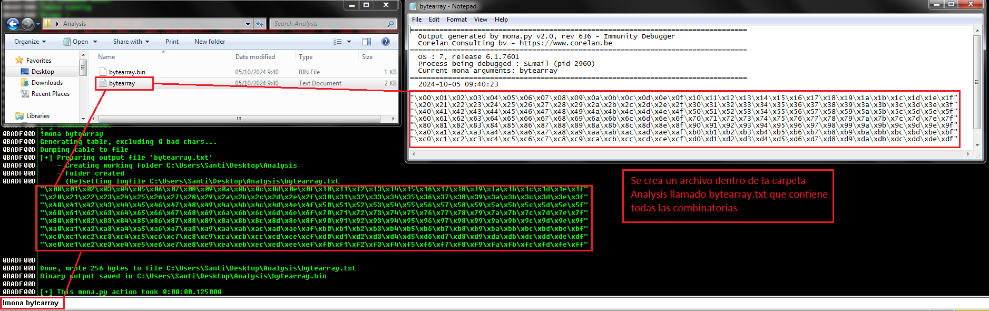
Task: Select Downloads in the Favorites pane
Action: point(47,83)
